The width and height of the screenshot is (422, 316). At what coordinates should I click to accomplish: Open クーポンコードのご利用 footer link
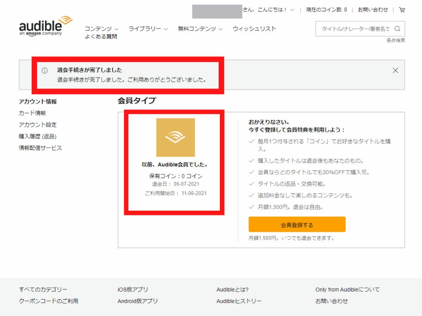click(x=49, y=301)
